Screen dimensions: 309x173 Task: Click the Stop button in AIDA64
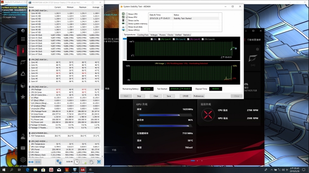tap(139, 96)
